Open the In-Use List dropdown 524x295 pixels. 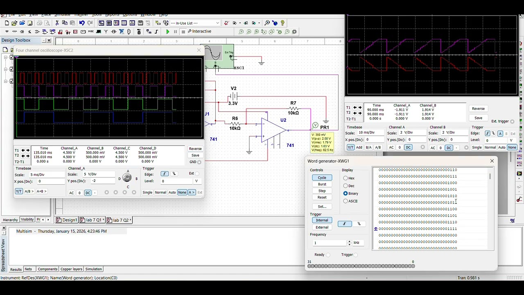click(217, 23)
